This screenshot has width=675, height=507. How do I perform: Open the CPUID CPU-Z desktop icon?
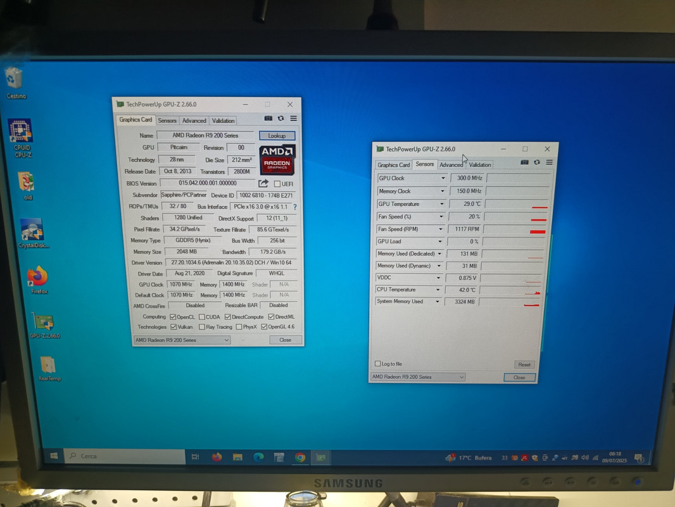point(22,138)
